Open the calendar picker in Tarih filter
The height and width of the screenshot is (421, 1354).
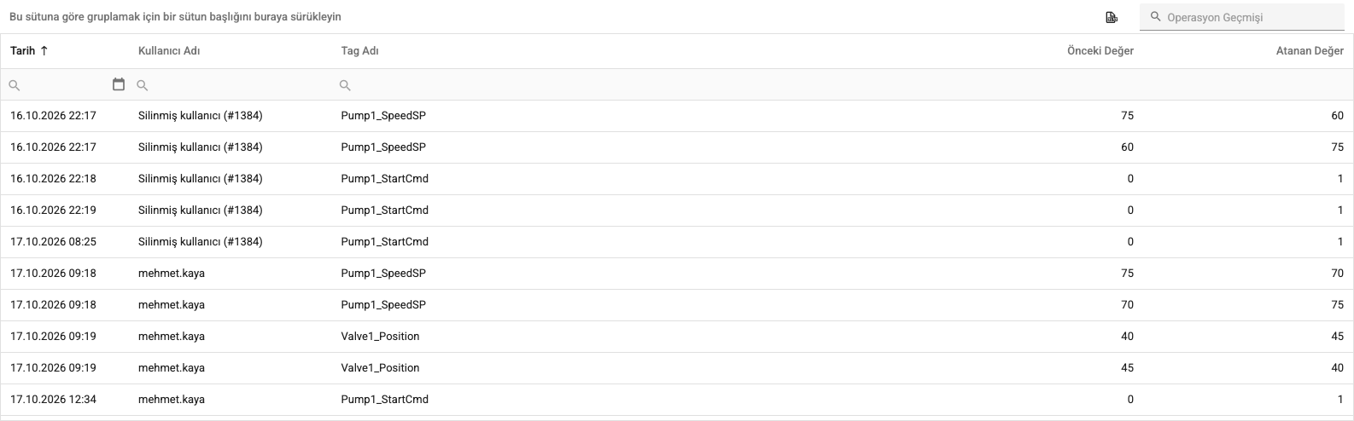click(119, 84)
